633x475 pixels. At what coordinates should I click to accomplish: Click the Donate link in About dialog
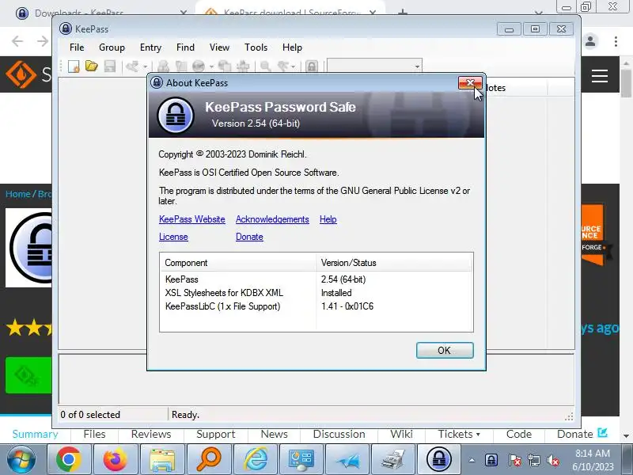click(249, 237)
